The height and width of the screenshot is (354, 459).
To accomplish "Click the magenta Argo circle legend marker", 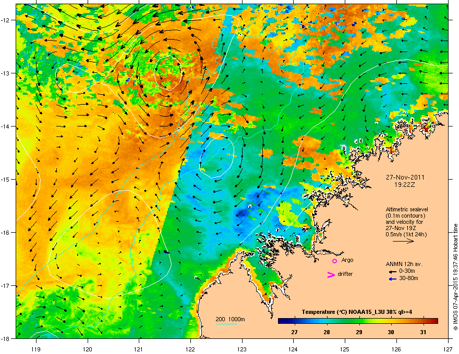I will [334, 261].
